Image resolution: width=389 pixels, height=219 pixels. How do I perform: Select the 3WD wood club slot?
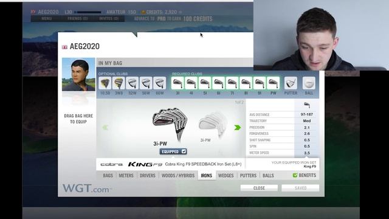[x=119, y=83]
